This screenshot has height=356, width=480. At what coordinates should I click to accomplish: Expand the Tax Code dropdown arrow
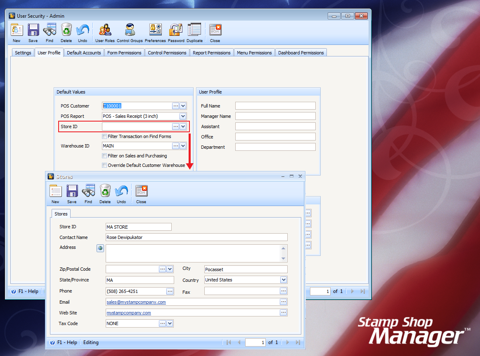click(170, 323)
